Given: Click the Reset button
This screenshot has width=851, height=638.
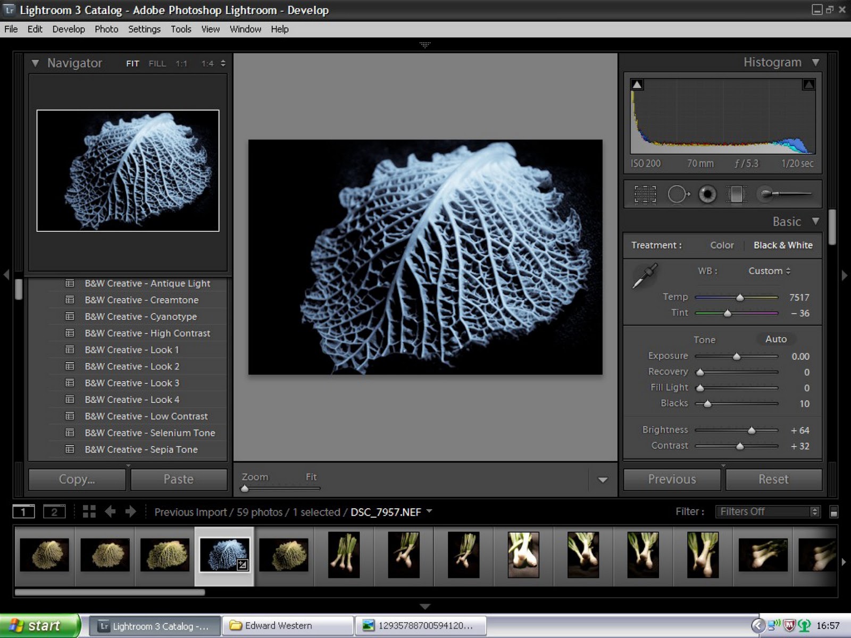Looking at the screenshot, I should (x=773, y=480).
